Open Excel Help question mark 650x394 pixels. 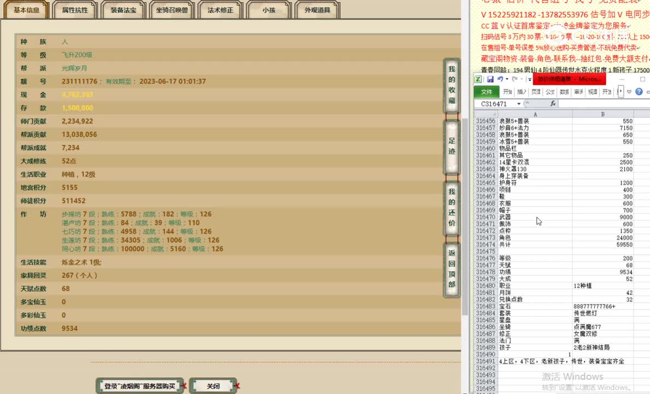tap(639, 91)
